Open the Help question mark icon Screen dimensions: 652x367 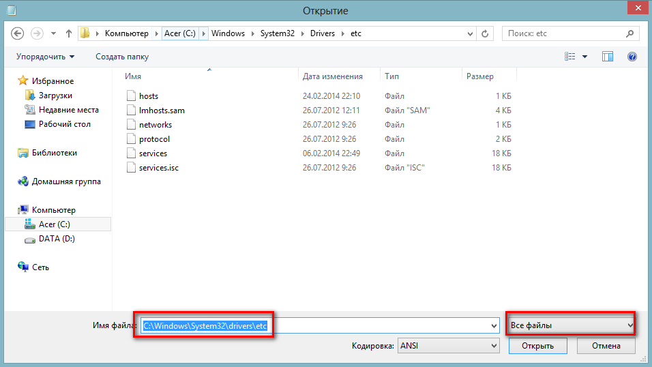point(632,57)
